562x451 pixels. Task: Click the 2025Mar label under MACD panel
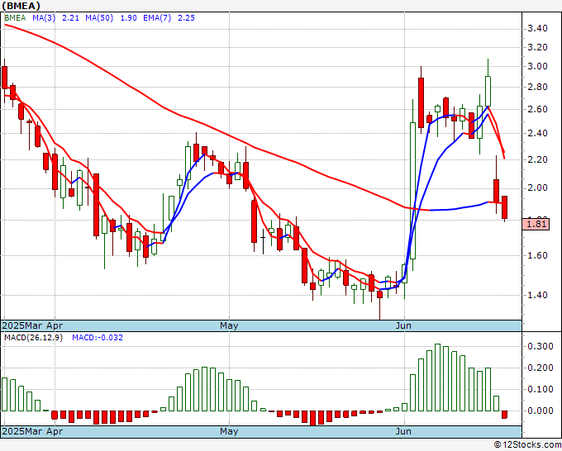23,431
